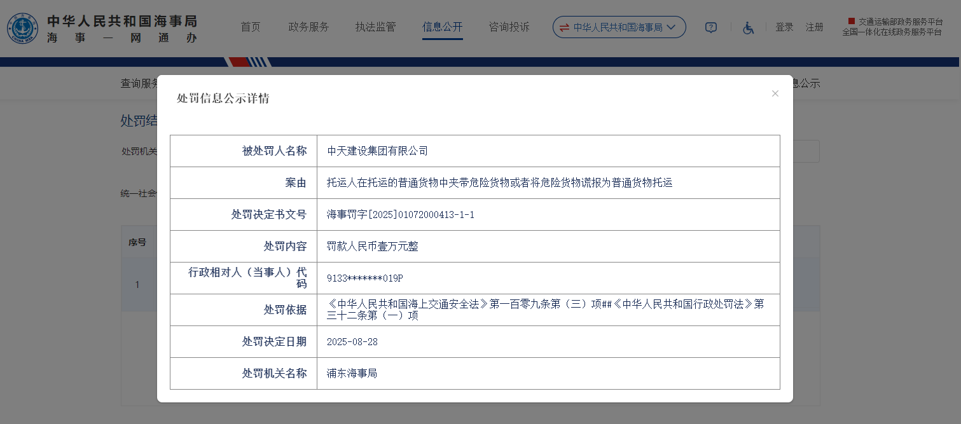Click the party code 9133*******019P
This screenshot has width=961, height=424.
(365, 278)
